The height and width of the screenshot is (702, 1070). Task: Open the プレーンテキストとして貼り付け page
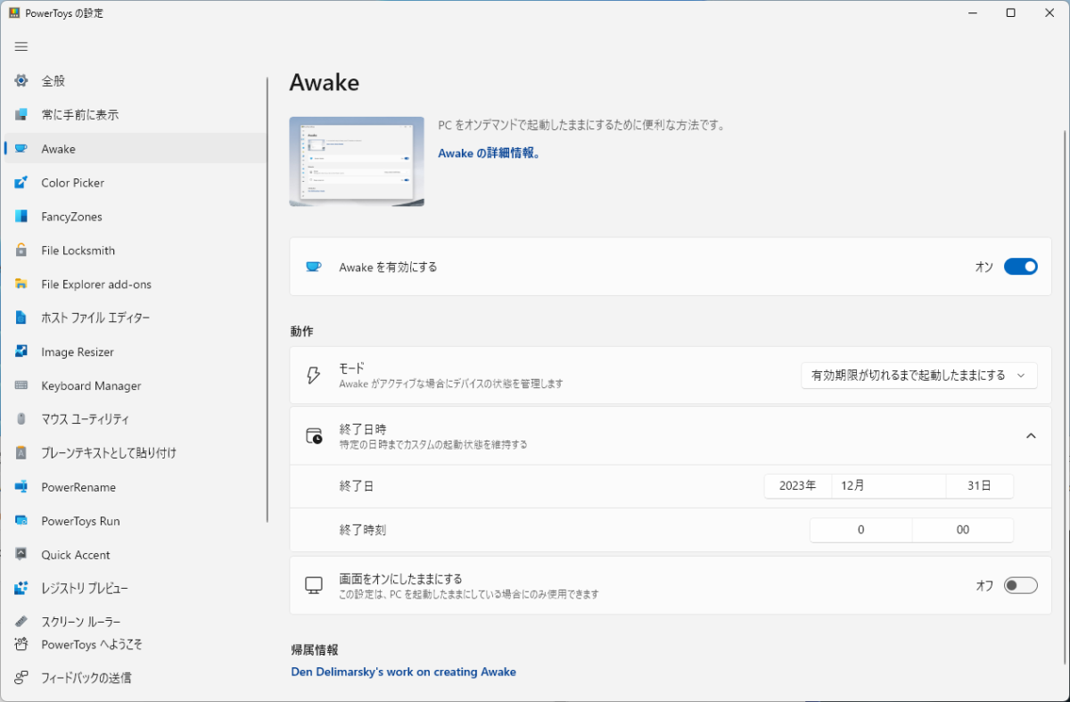136,453
